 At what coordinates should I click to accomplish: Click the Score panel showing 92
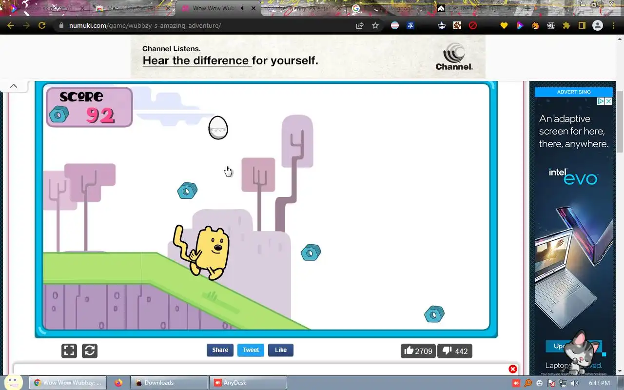(x=90, y=107)
